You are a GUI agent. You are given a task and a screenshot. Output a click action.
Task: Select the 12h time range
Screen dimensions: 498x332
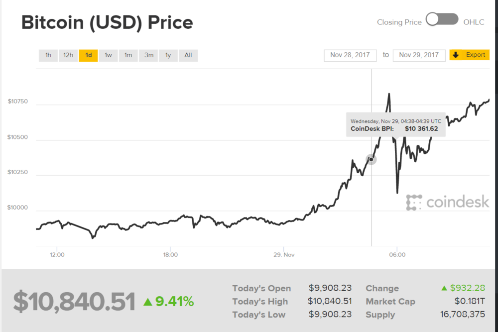pyautogui.click(x=68, y=55)
